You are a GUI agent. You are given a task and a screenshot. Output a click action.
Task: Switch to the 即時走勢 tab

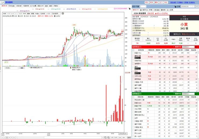[12, 6]
